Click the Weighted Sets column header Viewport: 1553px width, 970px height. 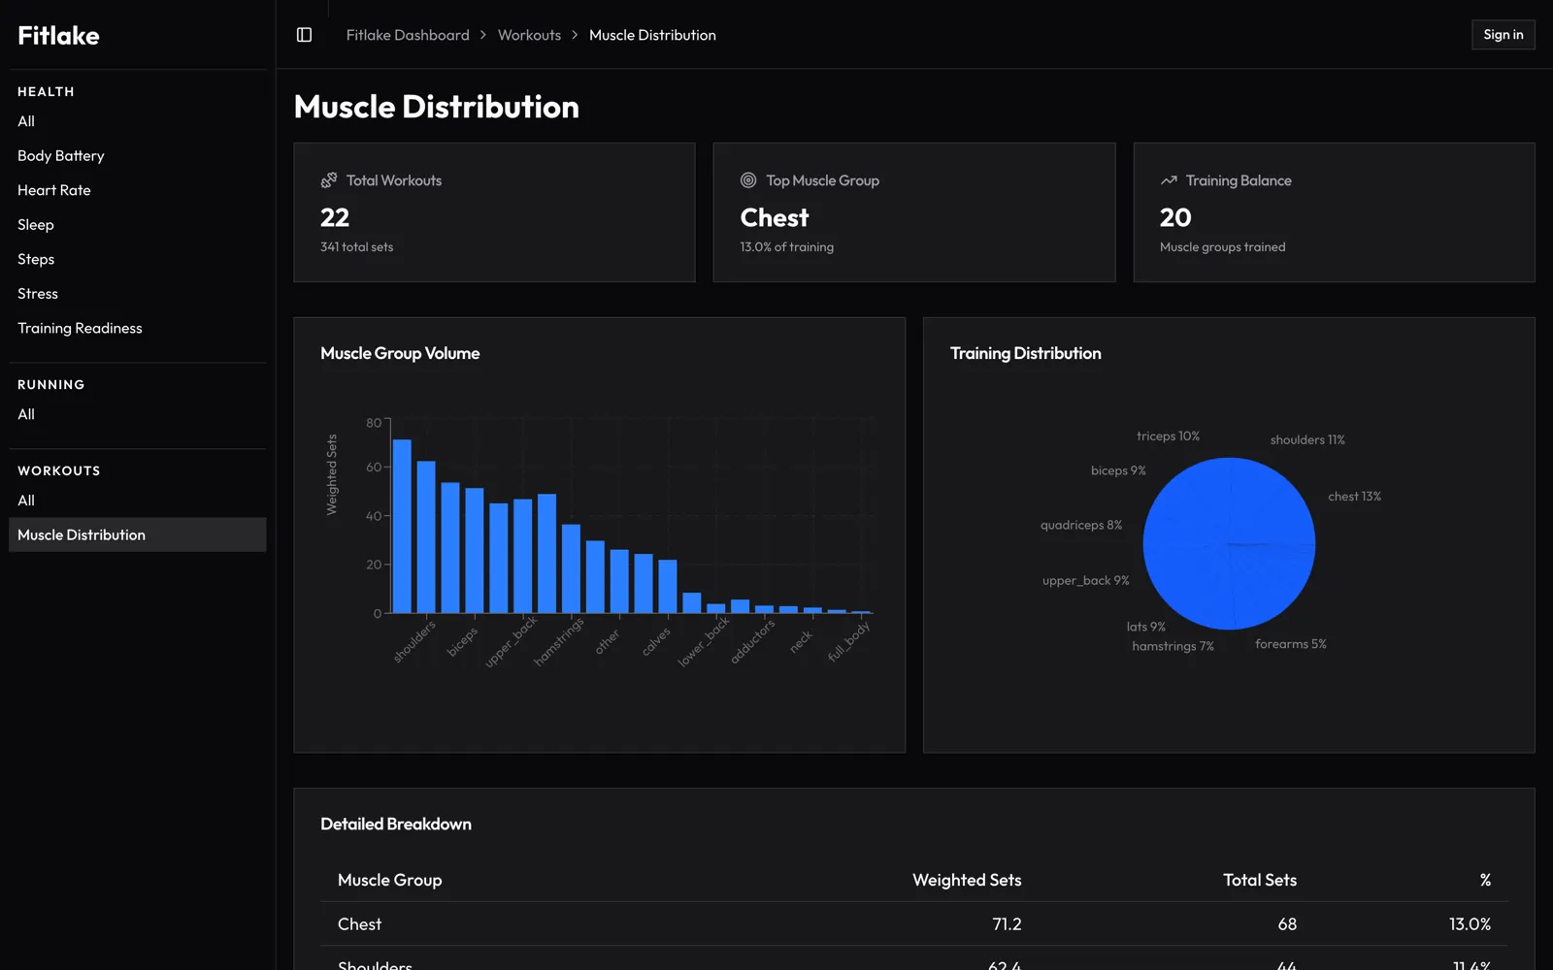(x=967, y=880)
